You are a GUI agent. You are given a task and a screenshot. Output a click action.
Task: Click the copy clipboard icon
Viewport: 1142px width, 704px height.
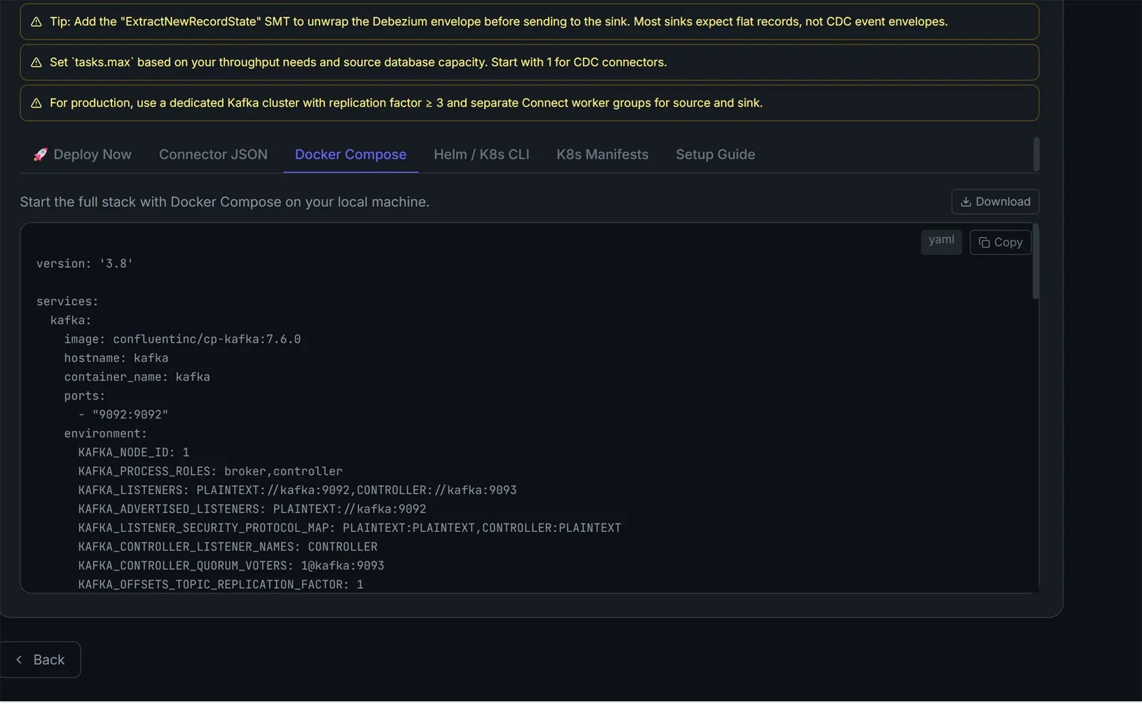pyautogui.click(x=984, y=243)
